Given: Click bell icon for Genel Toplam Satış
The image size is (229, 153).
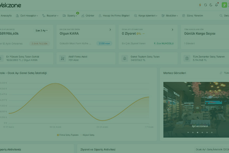Looking at the screenshot, I should pyautogui.click(x=124, y=59).
